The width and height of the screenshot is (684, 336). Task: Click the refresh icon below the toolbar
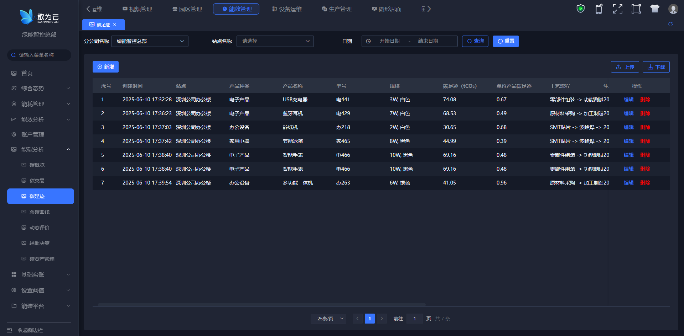coord(670,24)
